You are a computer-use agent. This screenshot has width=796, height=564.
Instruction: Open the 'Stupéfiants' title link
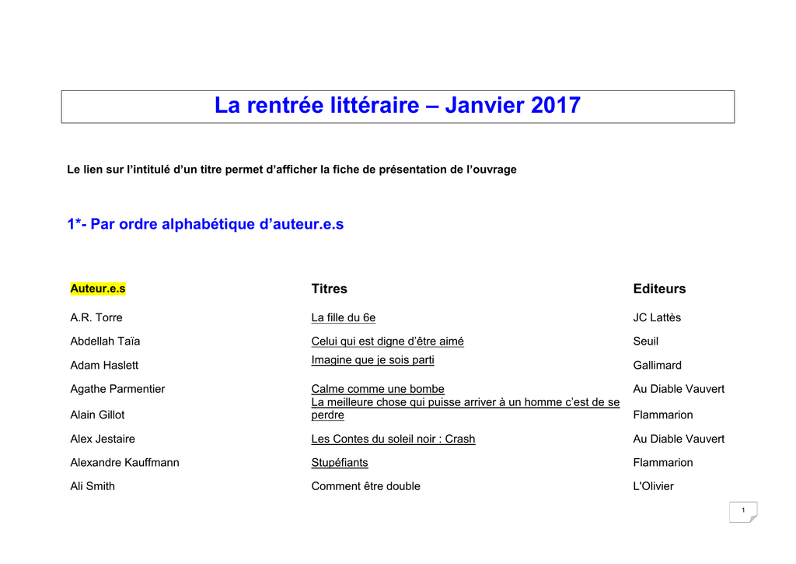(340, 462)
